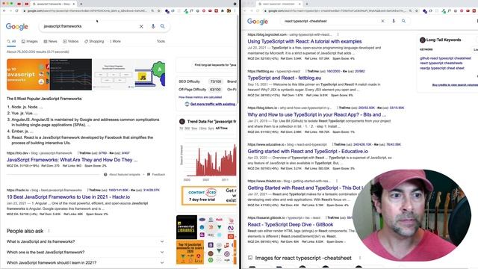Click 'react typescript cheatsheets' keyword

pyautogui.click(x=441, y=63)
